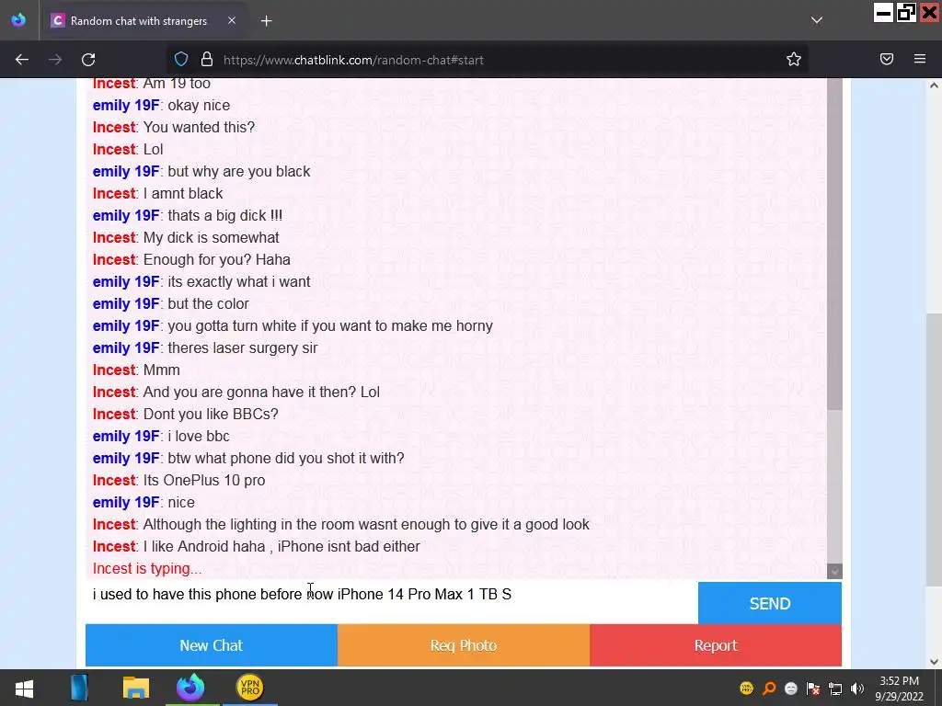The height and width of the screenshot is (706, 942).
Task: Start a New Chat
Action: pyautogui.click(x=212, y=645)
